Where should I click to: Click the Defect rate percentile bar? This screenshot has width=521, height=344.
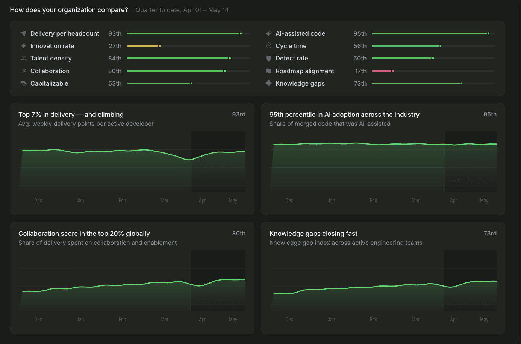click(433, 59)
